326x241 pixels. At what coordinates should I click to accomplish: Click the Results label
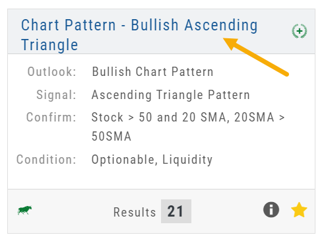click(x=135, y=212)
